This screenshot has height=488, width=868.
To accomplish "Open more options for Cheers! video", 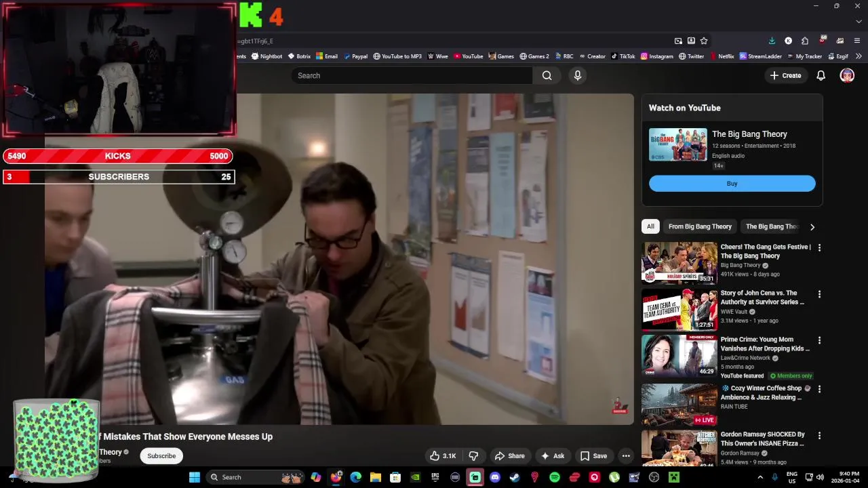I will pyautogui.click(x=819, y=248).
